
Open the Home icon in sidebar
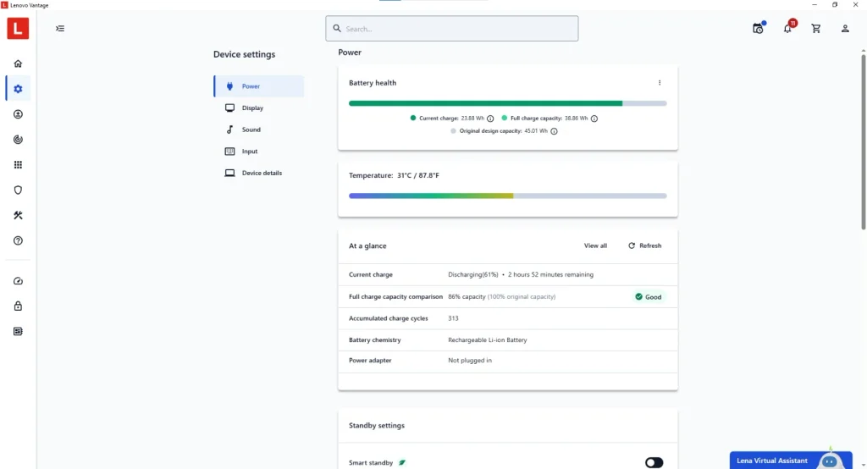18,63
